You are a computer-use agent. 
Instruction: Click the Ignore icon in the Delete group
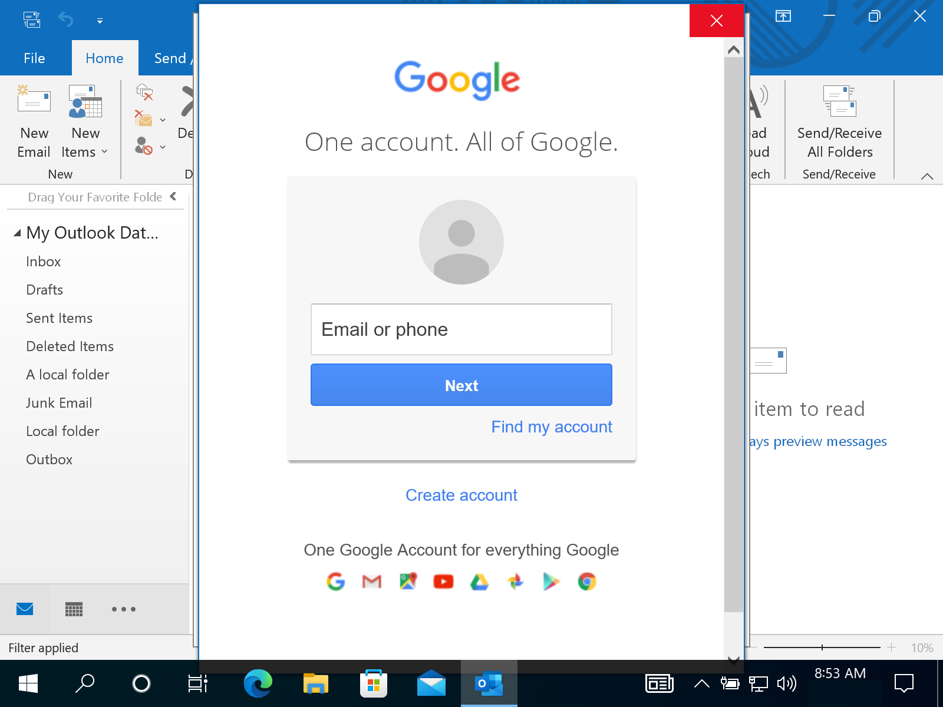click(144, 93)
